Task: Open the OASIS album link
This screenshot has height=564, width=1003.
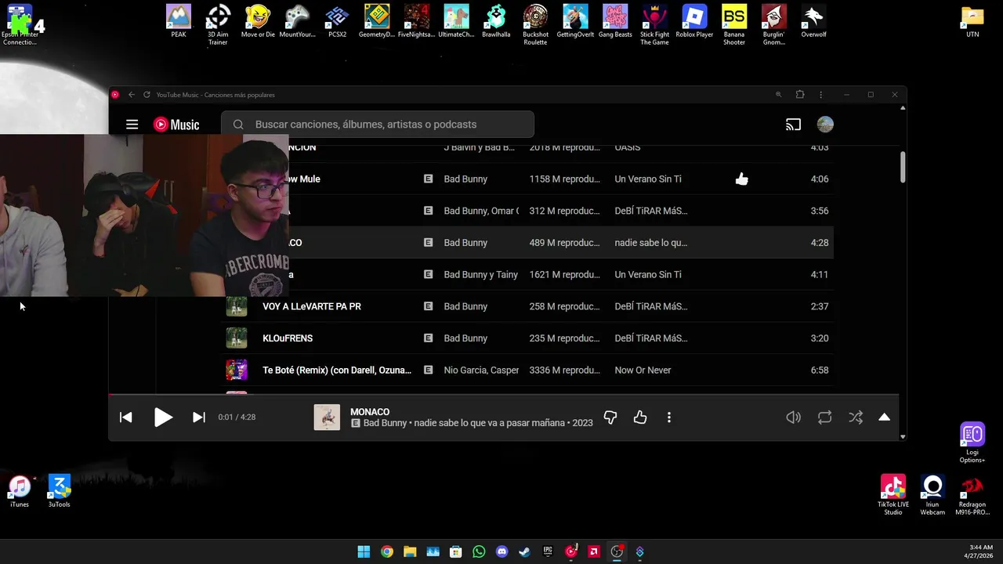Action: [x=628, y=147]
